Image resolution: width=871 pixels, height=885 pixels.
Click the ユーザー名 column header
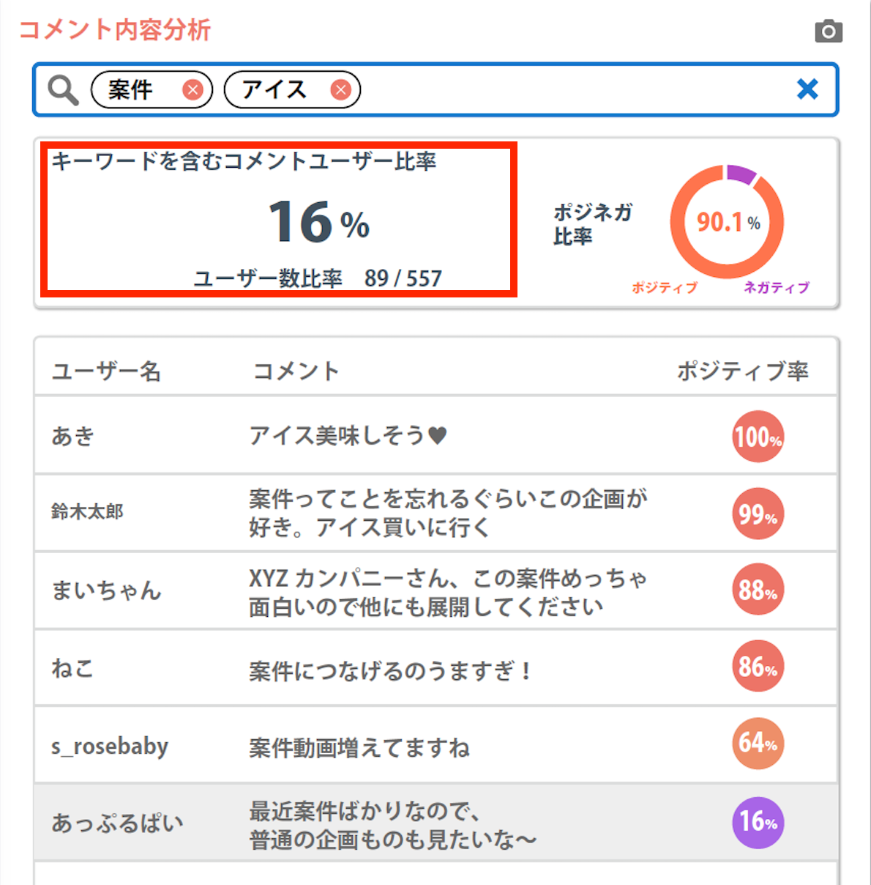click(106, 371)
